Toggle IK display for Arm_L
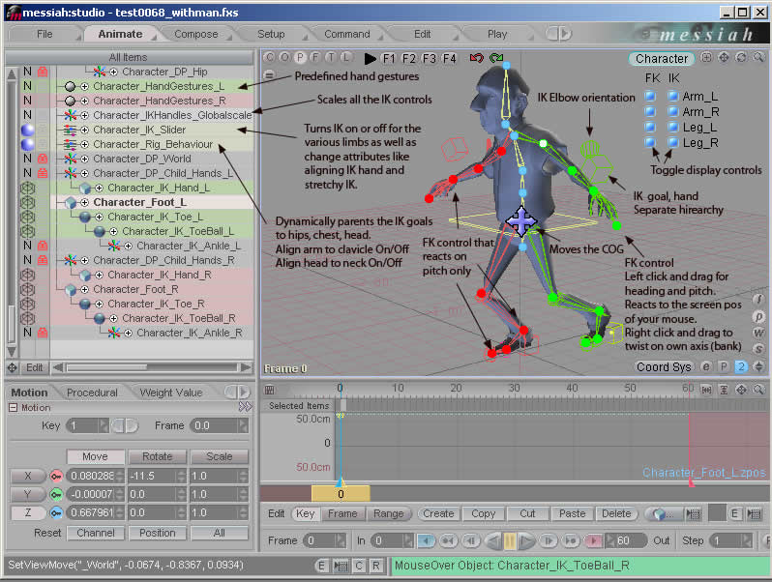 click(x=673, y=96)
